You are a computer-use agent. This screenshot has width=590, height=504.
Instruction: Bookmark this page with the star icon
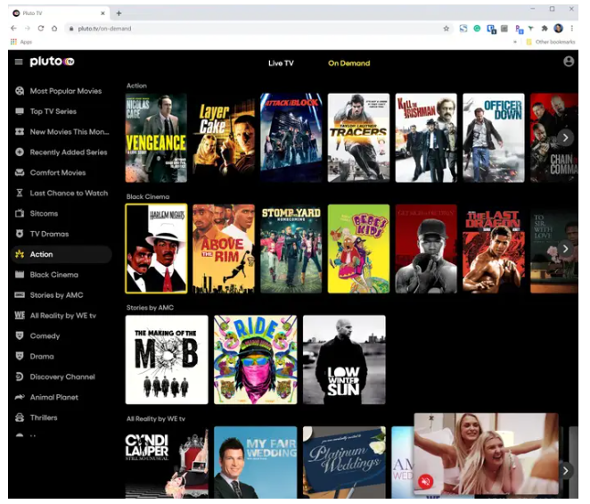point(446,29)
